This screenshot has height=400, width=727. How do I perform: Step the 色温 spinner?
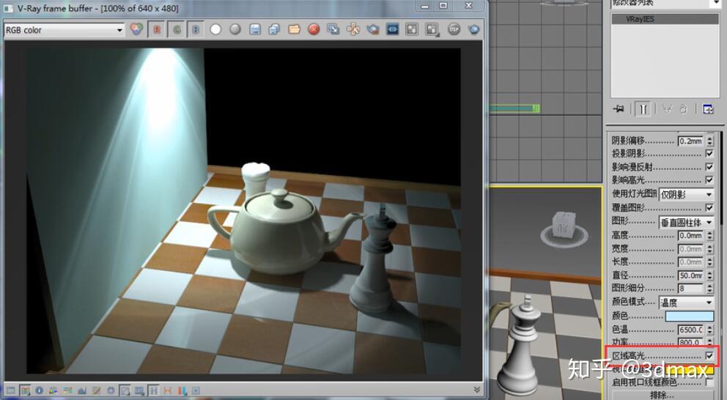tap(710, 330)
